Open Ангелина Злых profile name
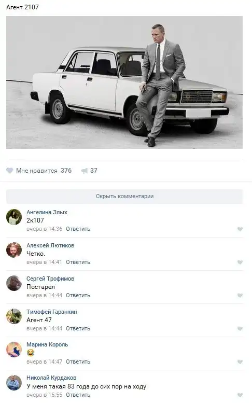This screenshot has width=252, height=403. coord(47,212)
